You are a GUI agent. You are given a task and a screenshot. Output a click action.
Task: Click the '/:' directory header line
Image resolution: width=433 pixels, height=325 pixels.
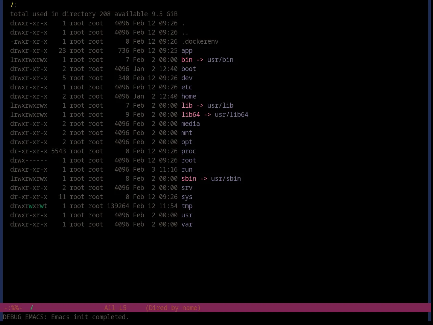point(14,5)
